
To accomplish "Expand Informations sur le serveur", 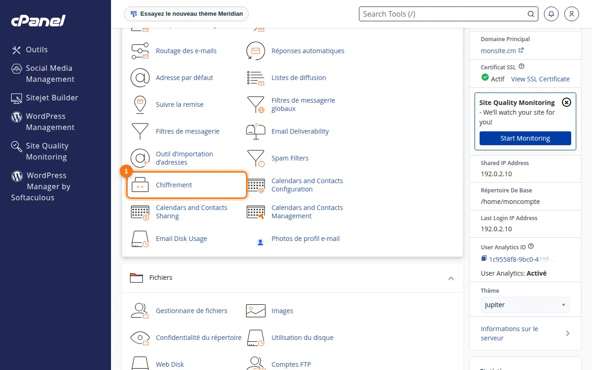I will coord(525,333).
